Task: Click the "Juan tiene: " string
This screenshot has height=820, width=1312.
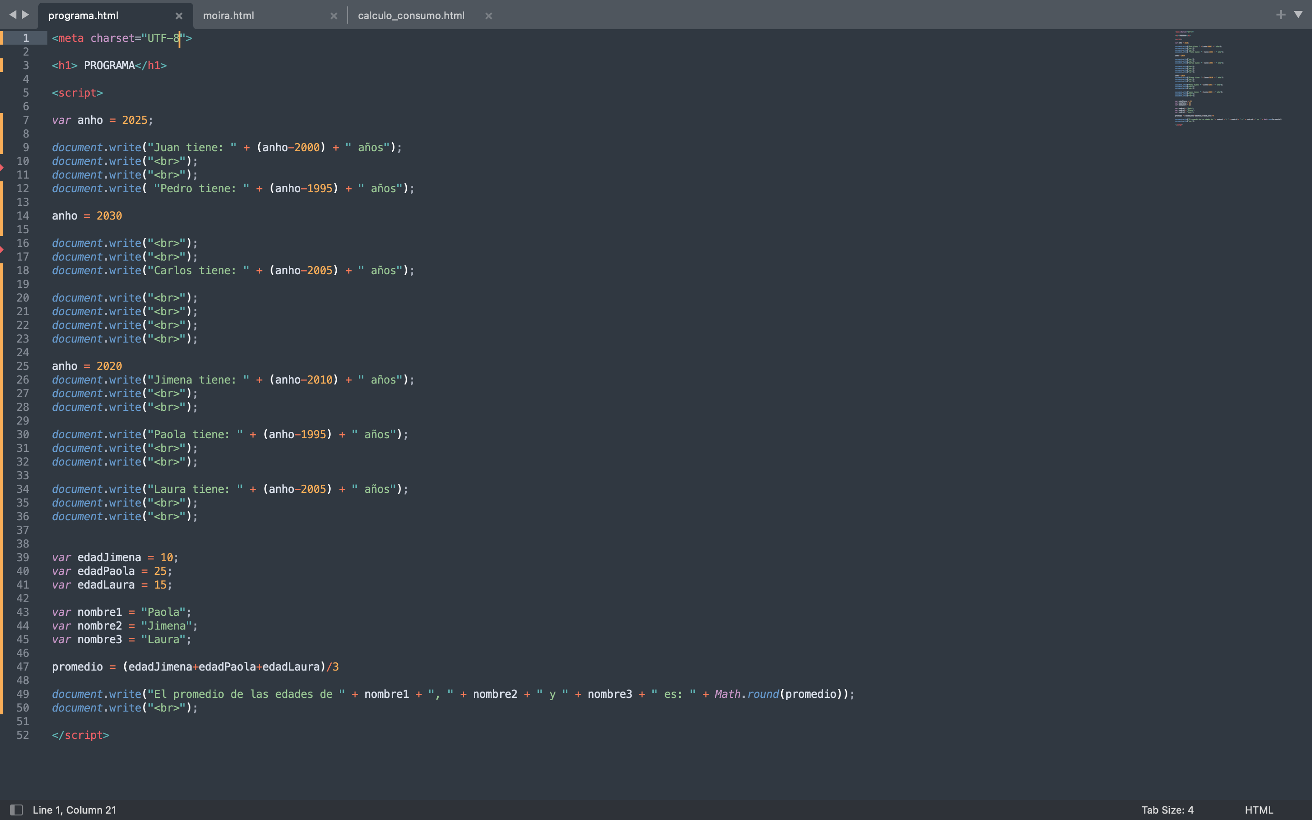Action: coord(192,148)
